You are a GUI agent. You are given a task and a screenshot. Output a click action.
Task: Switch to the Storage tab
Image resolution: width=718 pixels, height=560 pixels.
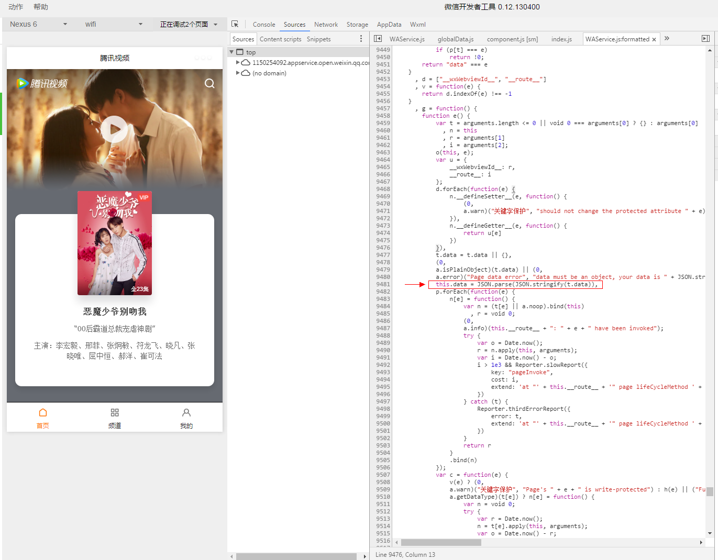pyautogui.click(x=357, y=25)
